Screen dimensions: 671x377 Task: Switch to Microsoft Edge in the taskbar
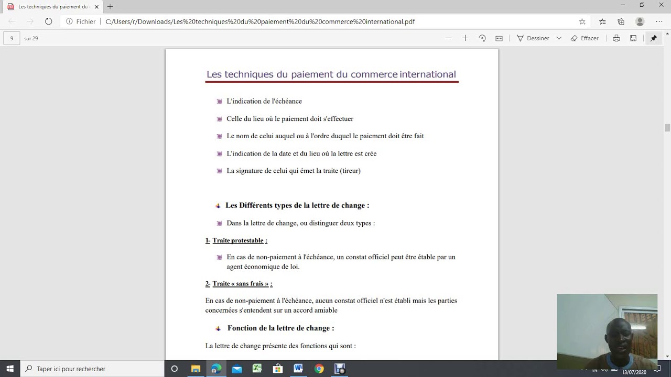[216, 369]
